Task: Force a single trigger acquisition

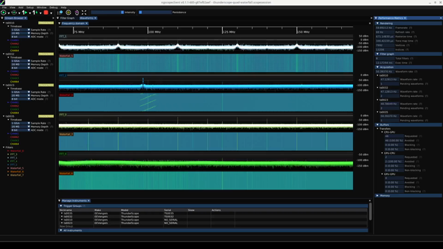Action: tap(35, 12)
